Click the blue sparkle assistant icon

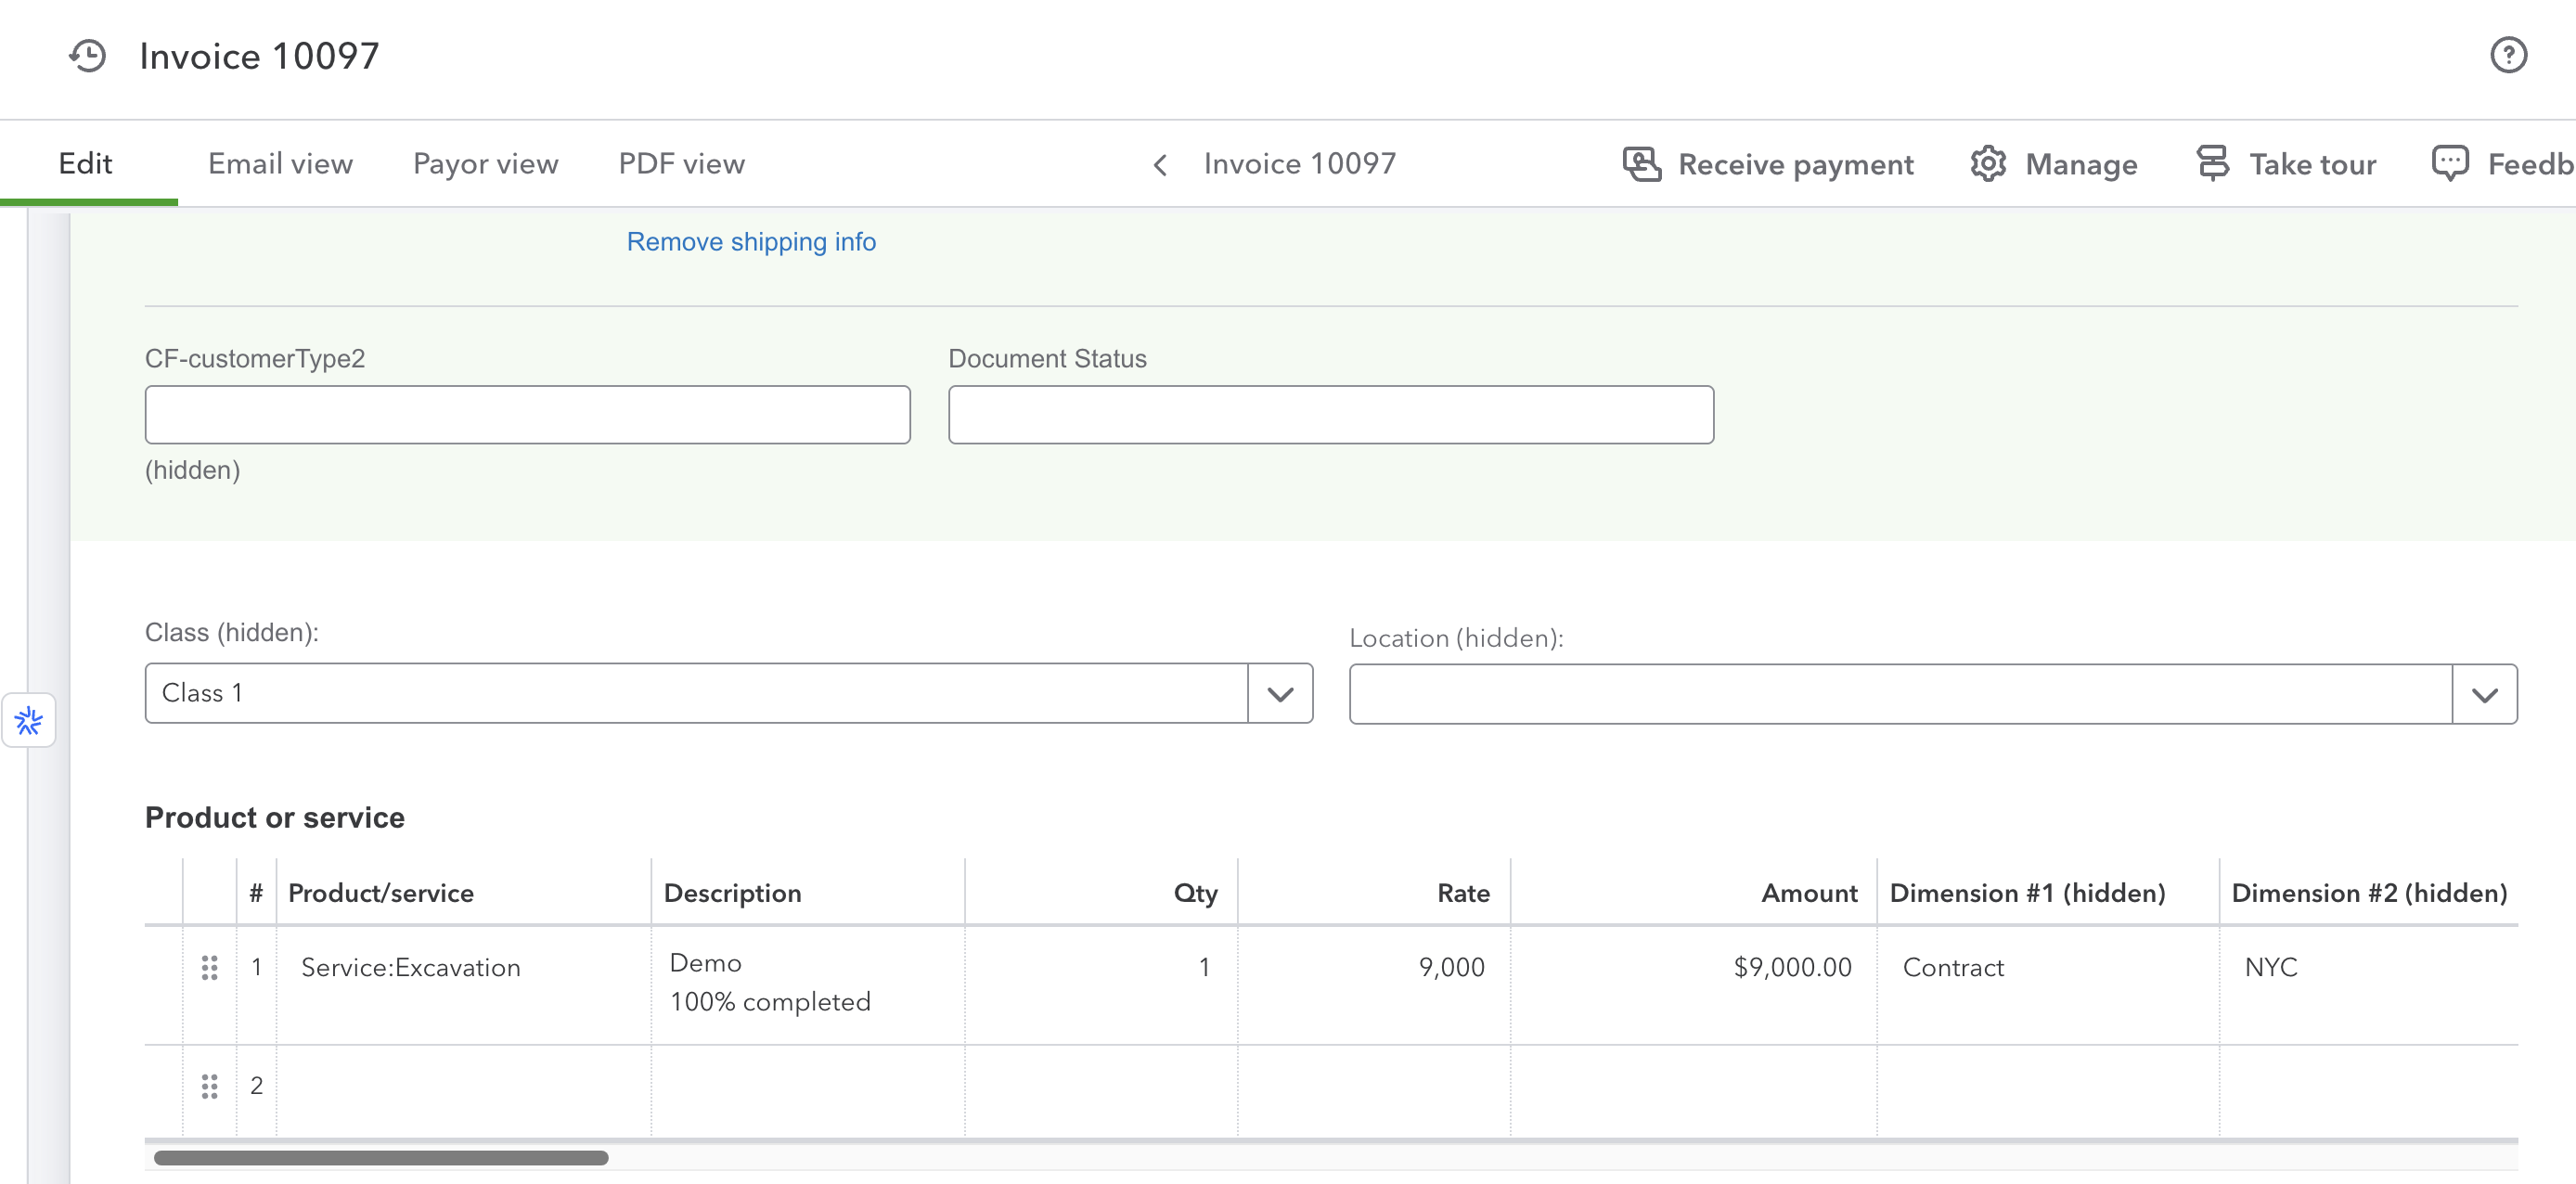point(29,720)
